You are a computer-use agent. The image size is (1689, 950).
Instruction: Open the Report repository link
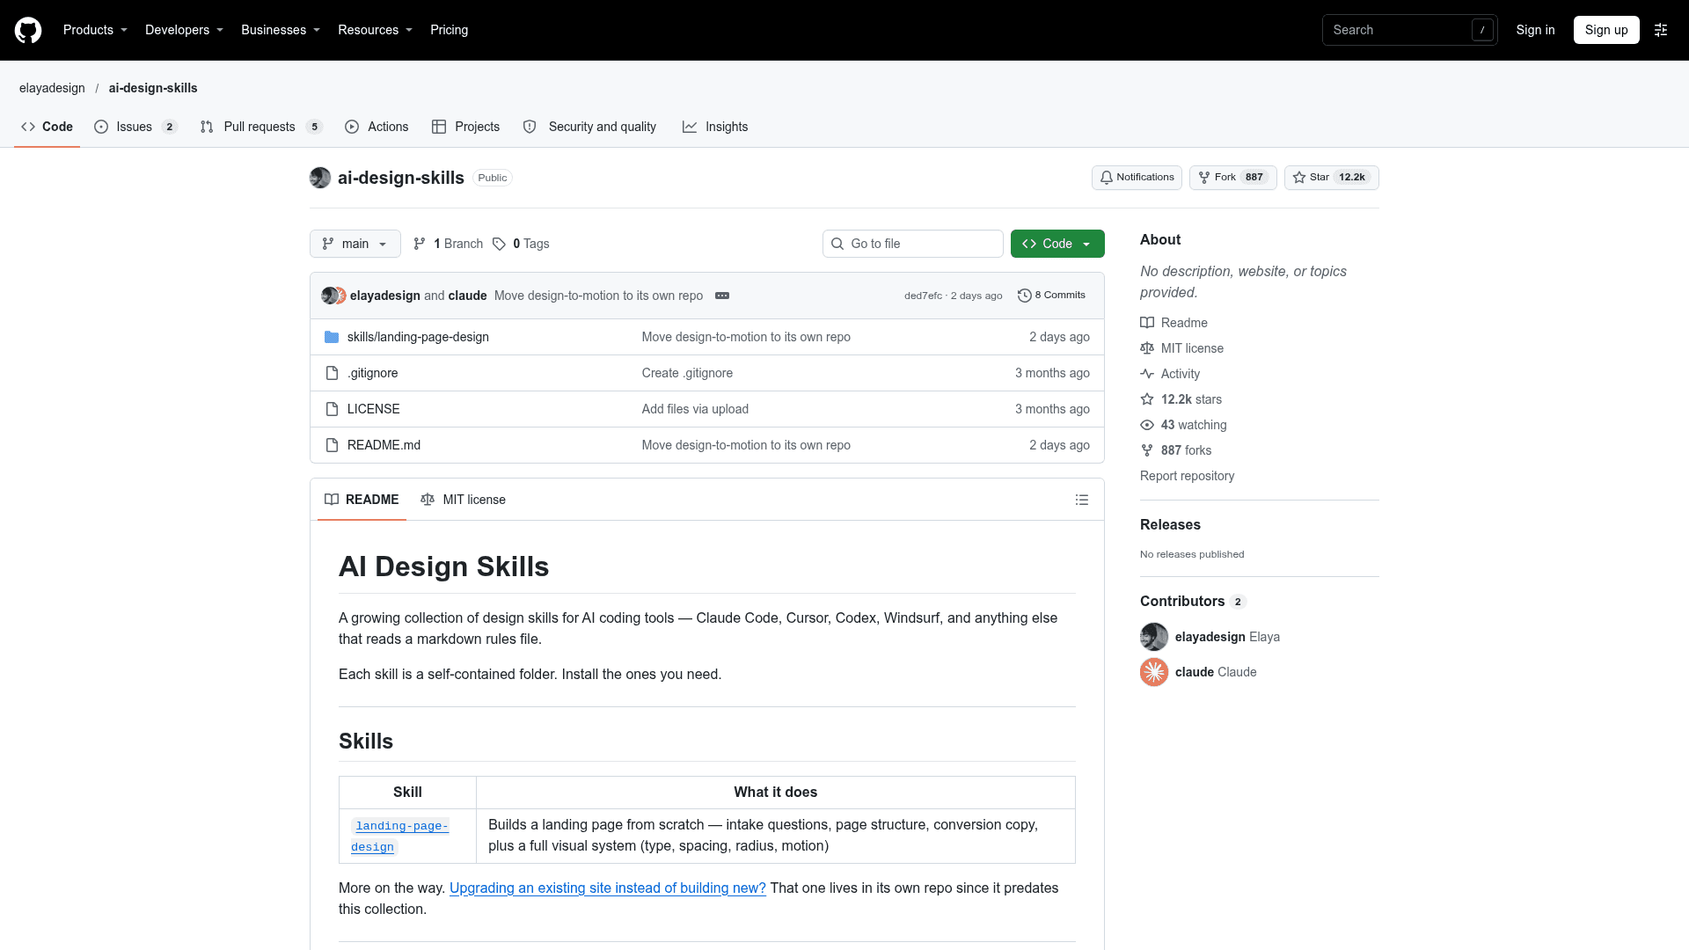pos(1187,476)
